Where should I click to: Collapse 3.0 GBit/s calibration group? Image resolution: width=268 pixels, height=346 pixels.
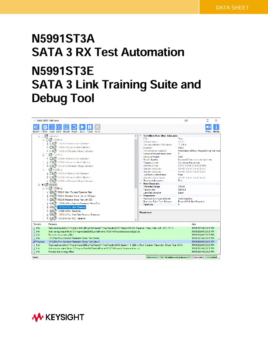[x=43, y=155]
